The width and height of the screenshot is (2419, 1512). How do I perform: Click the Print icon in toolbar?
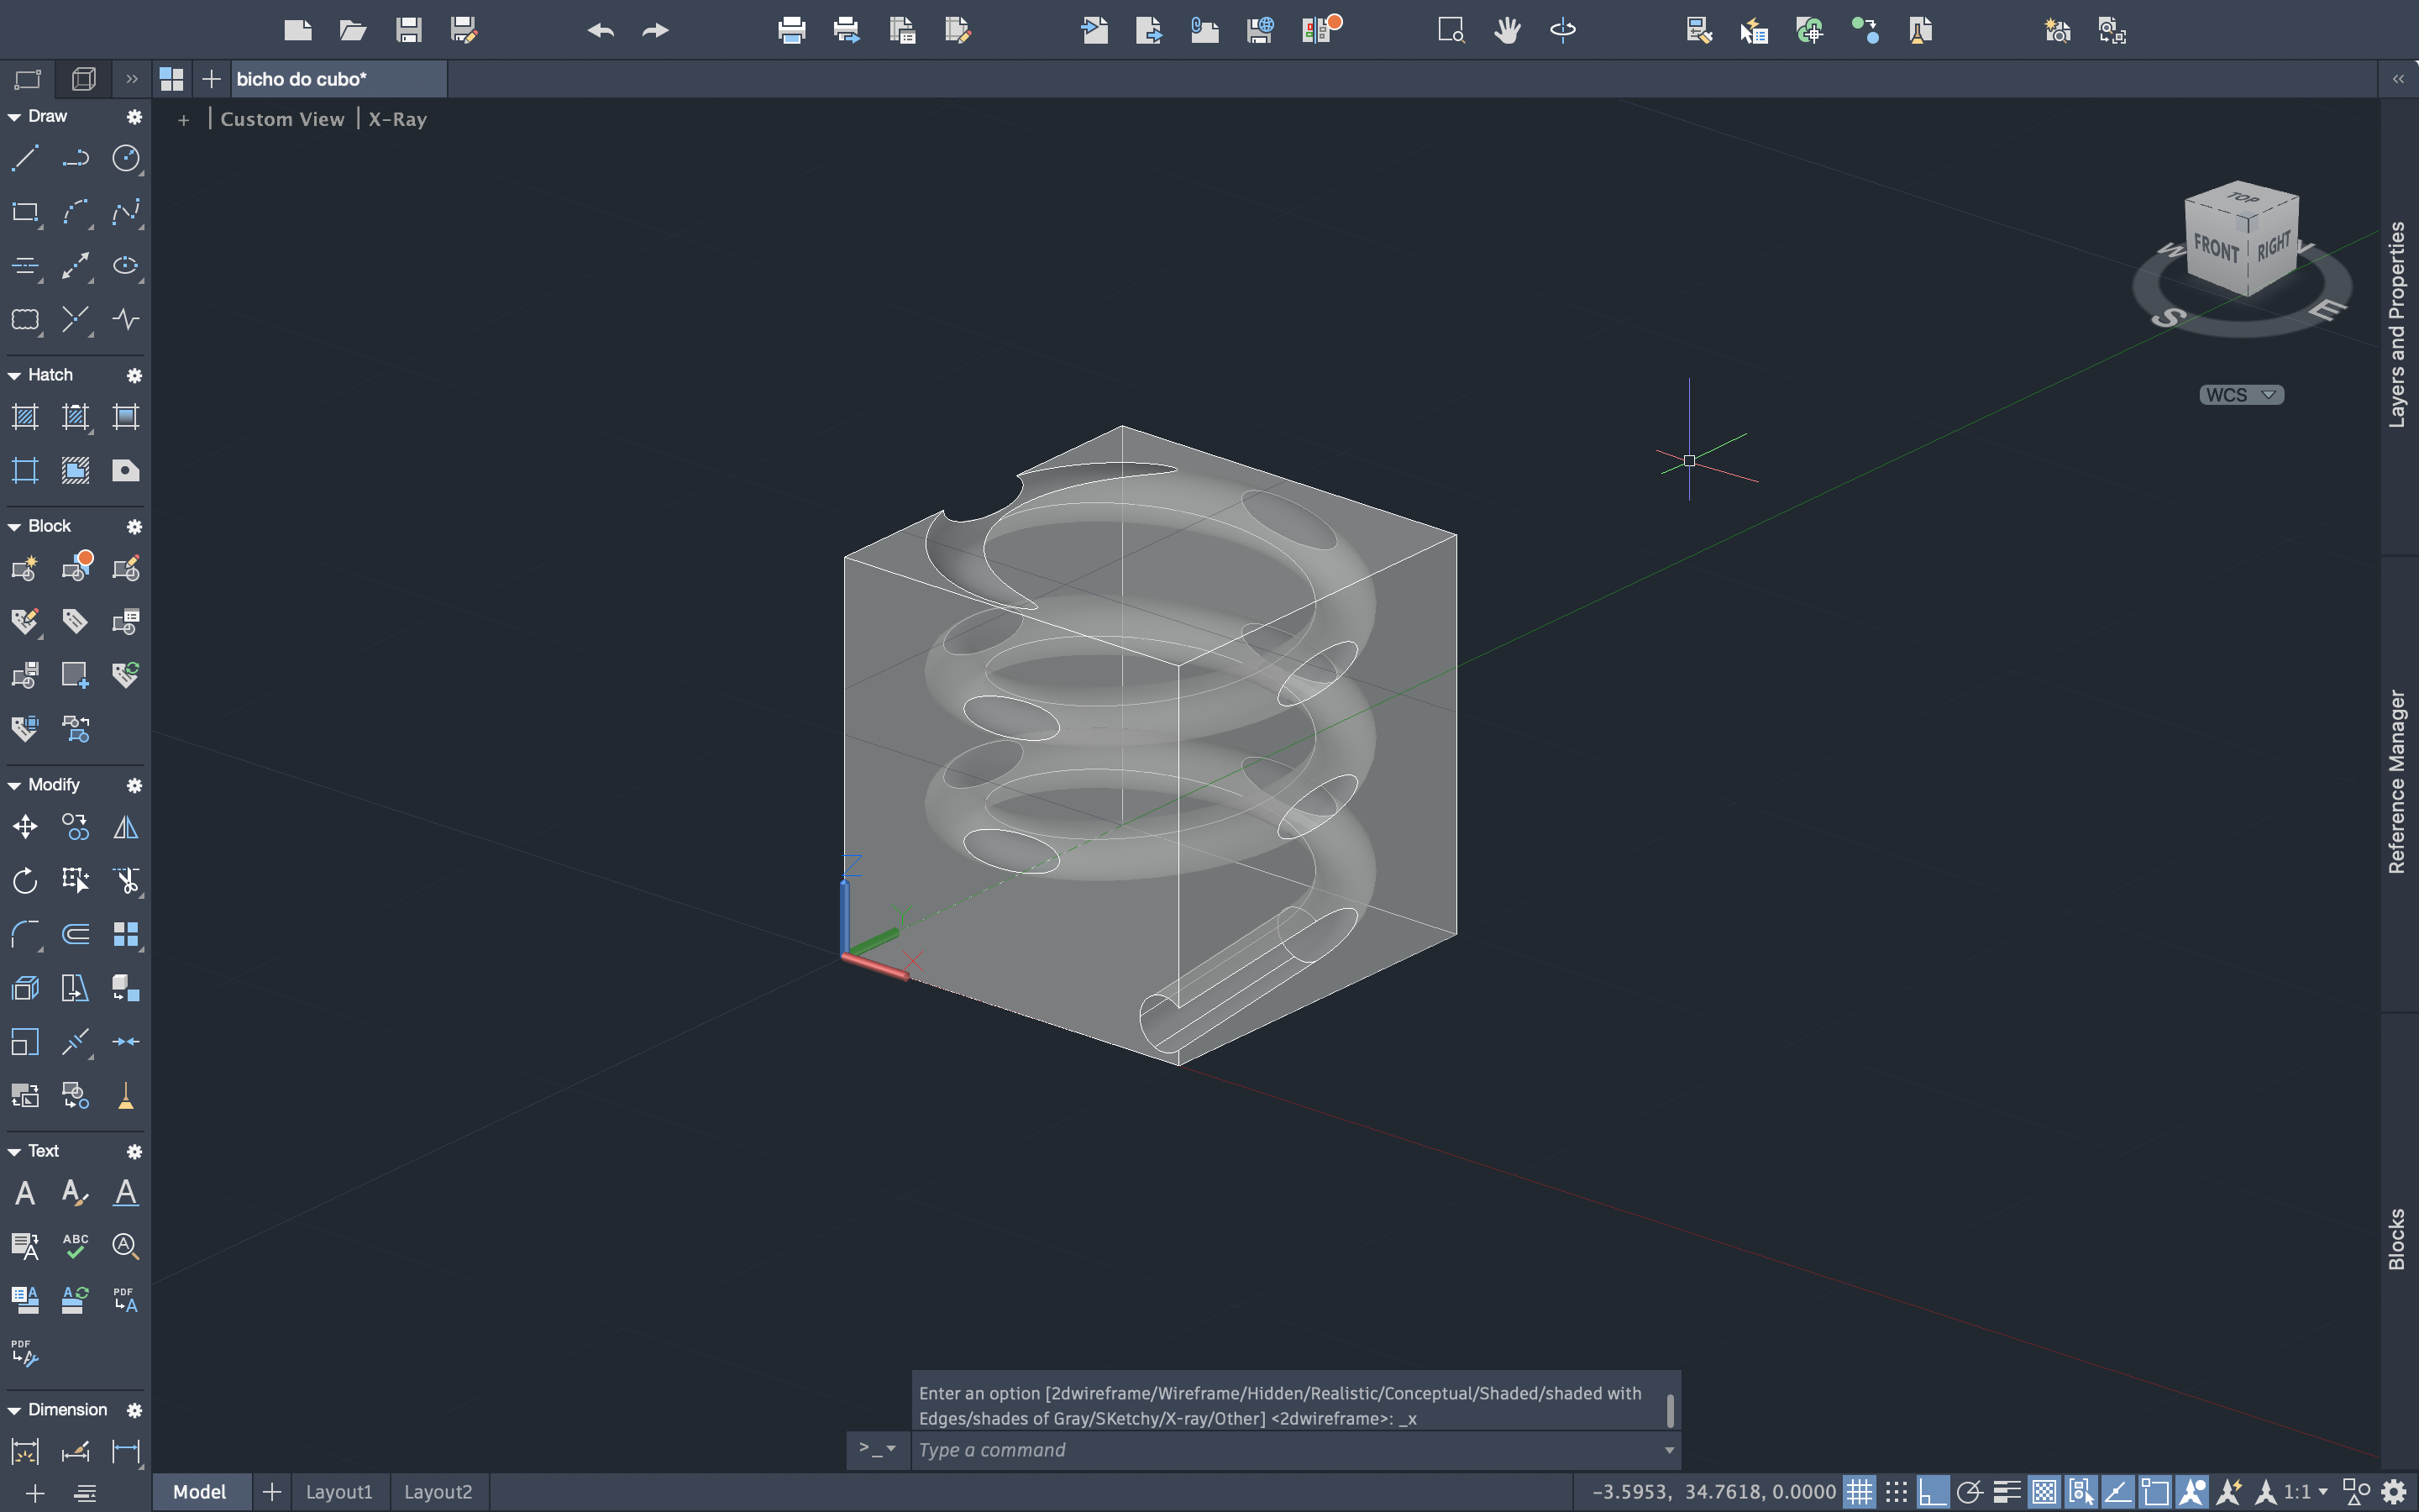792,30
